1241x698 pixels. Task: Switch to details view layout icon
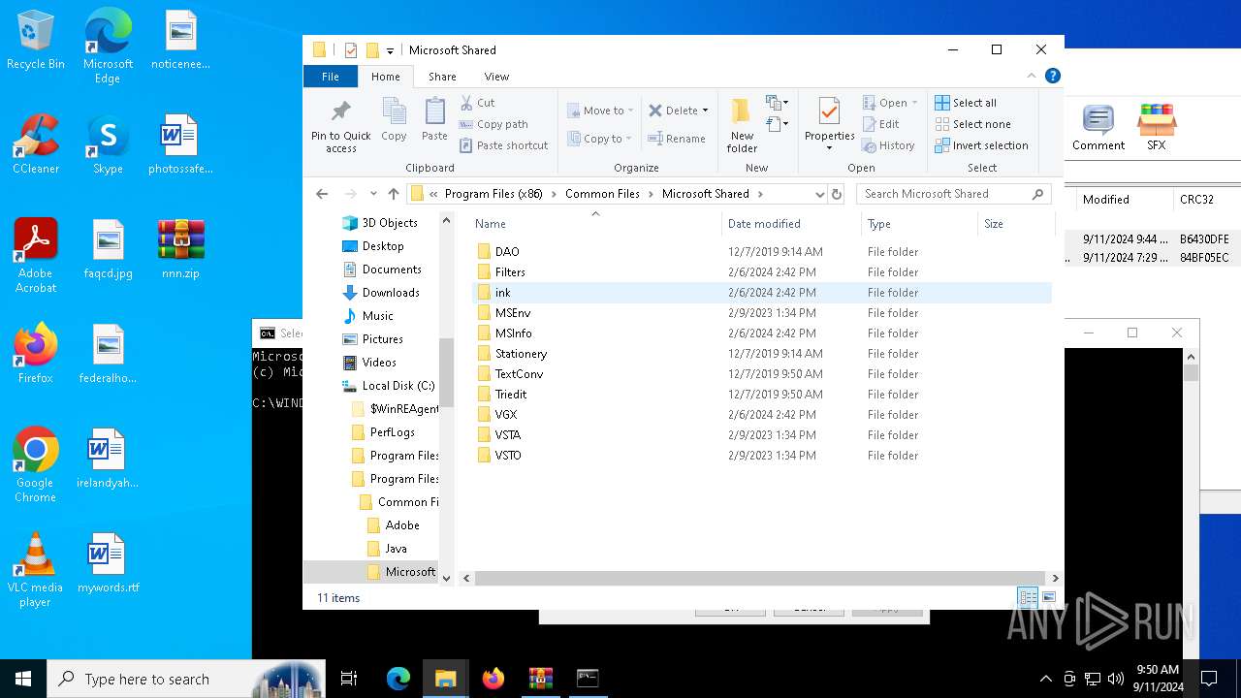[1028, 598]
